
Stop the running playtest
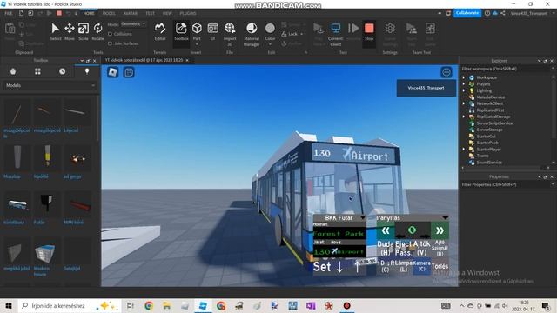point(369,31)
